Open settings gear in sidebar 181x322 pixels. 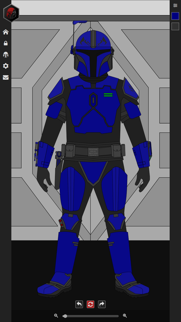point(6,66)
